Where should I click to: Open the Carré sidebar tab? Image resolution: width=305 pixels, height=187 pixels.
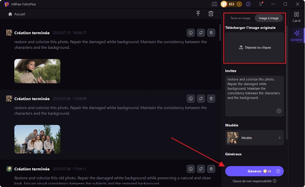pos(296,18)
